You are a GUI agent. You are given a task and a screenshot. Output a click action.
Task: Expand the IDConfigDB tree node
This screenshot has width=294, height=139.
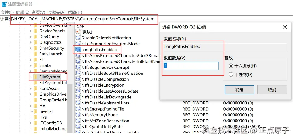click(x=30, y=123)
